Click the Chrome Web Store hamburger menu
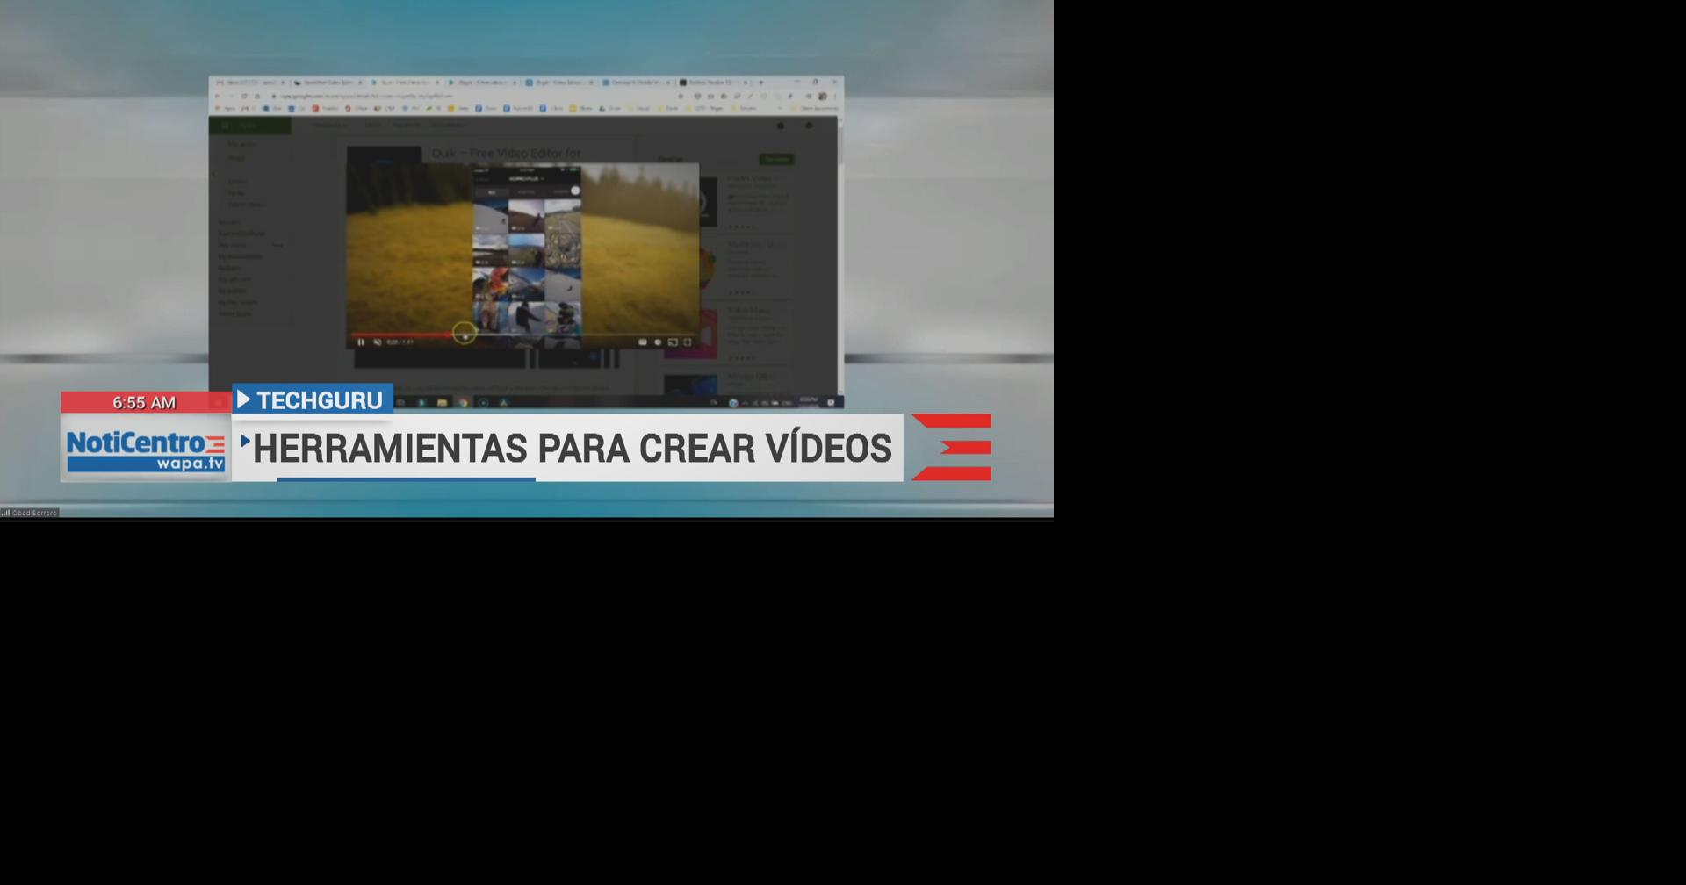 coord(225,125)
